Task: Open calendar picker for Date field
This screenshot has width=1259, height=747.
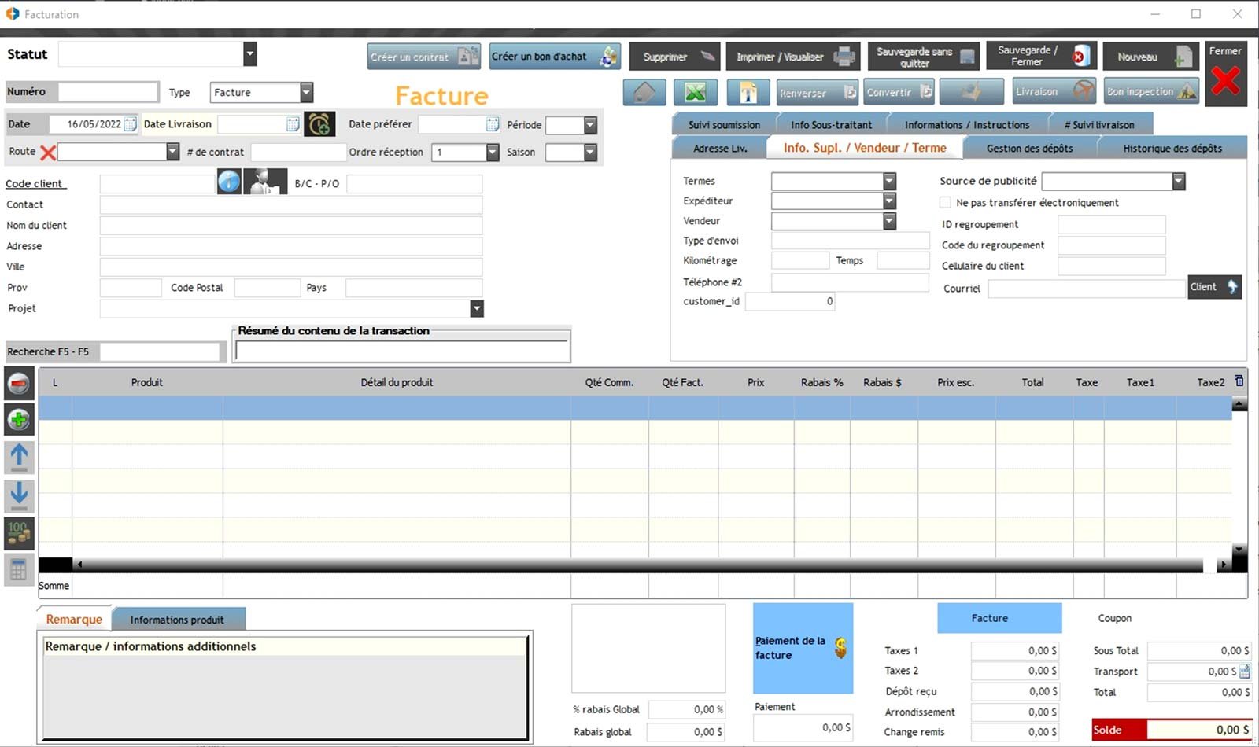Action: [131, 124]
